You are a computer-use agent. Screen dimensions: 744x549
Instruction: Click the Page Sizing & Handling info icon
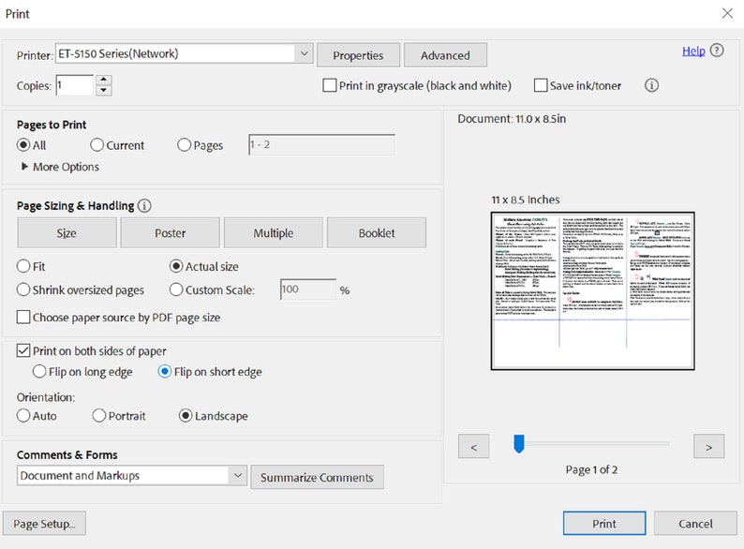click(144, 206)
